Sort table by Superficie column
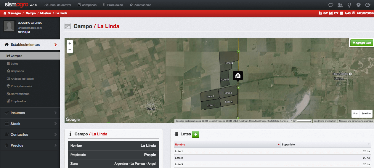The height and width of the screenshot is (168, 374). pos(326,144)
